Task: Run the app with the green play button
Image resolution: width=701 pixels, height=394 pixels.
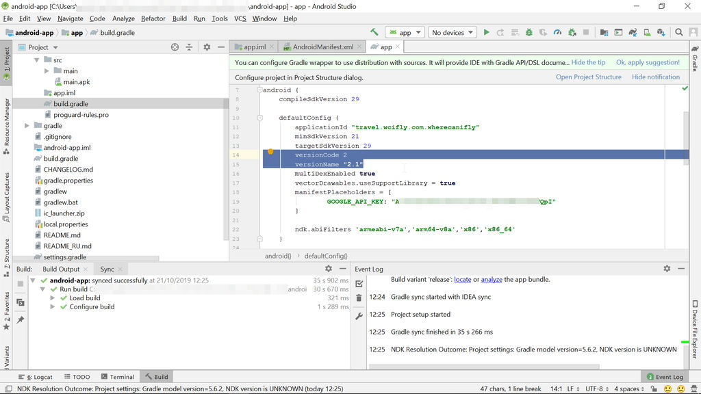Action: tap(486, 32)
